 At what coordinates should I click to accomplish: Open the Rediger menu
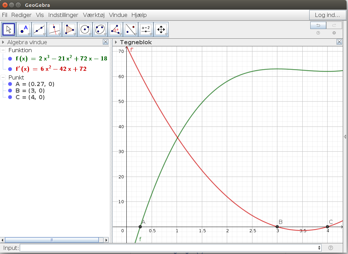[21, 15]
